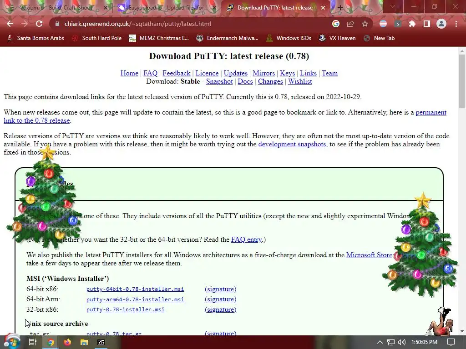The width and height of the screenshot is (466, 349).
Task: Open the Microsoft Store link
Action: click(x=369, y=255)
